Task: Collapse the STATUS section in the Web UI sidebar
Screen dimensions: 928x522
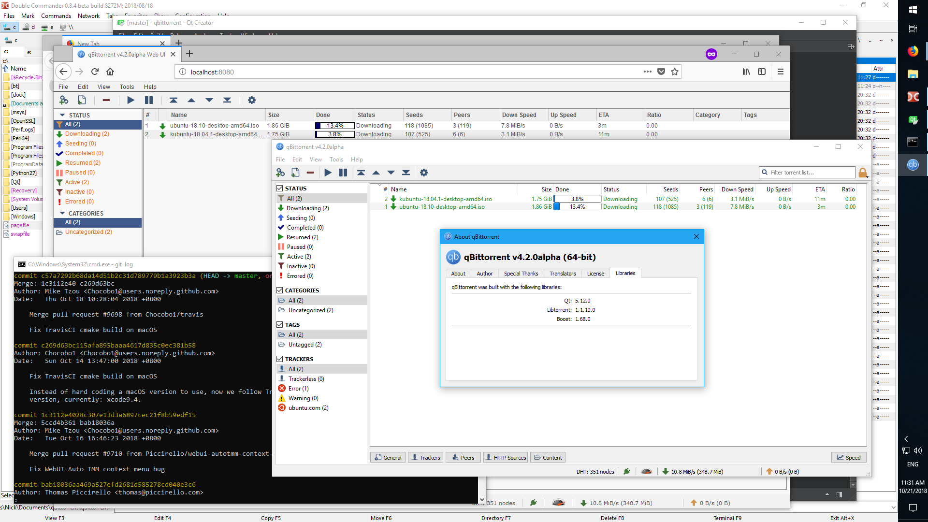Action: pos(62,115)
